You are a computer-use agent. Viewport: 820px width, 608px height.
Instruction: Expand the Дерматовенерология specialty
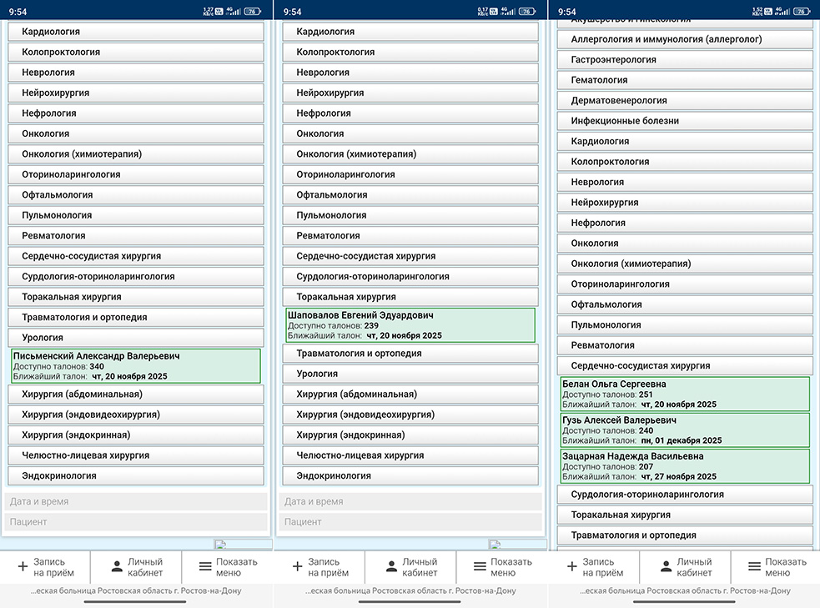[x=684, y=100]
